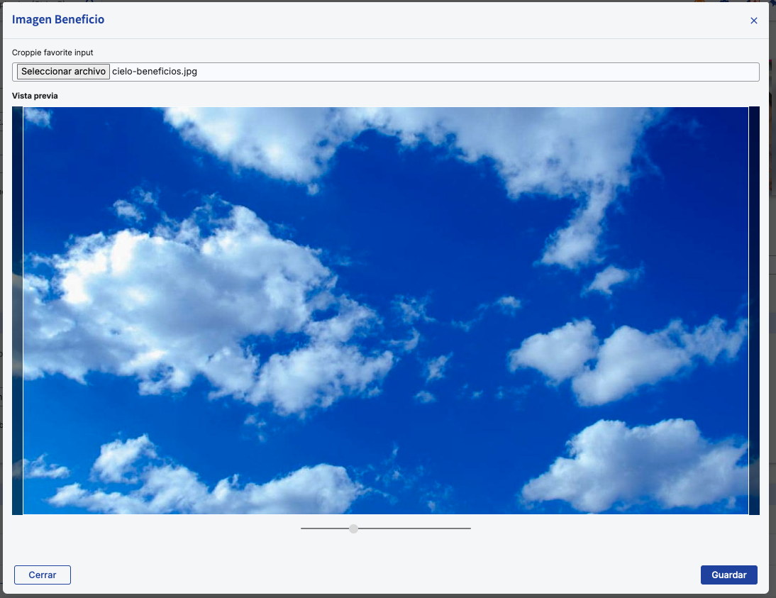Click the Cerrar button
The width and height of the screenshot is (776, 598).
[x=43, y=575]
